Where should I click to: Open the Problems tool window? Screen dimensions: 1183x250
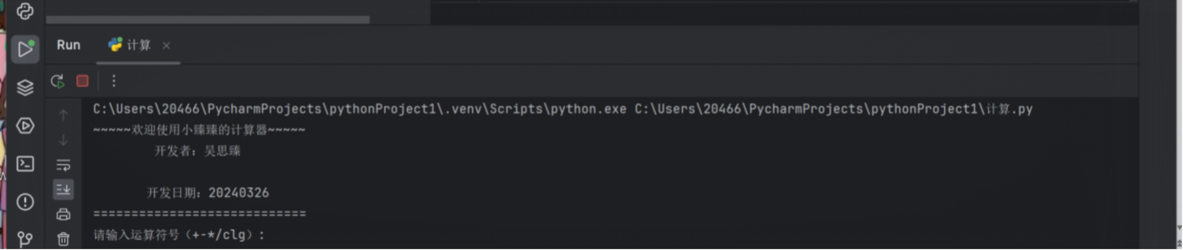tap(25, 202)
